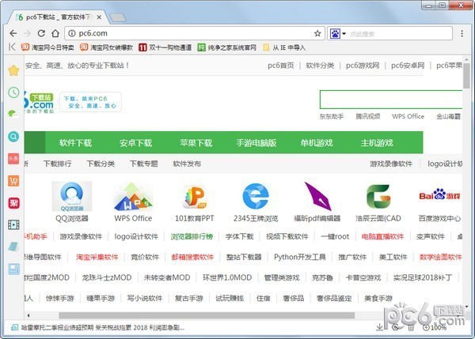Click the Foxit PDF editor pen icon

tap(317, 196)
